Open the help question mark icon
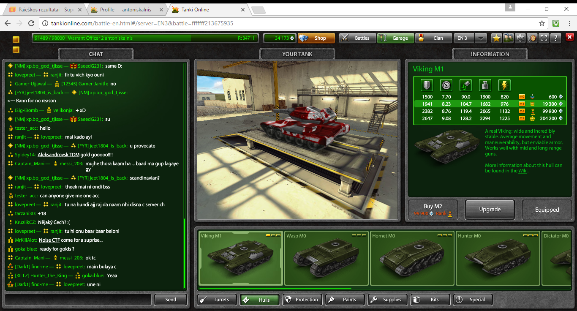 click(556, 38)
